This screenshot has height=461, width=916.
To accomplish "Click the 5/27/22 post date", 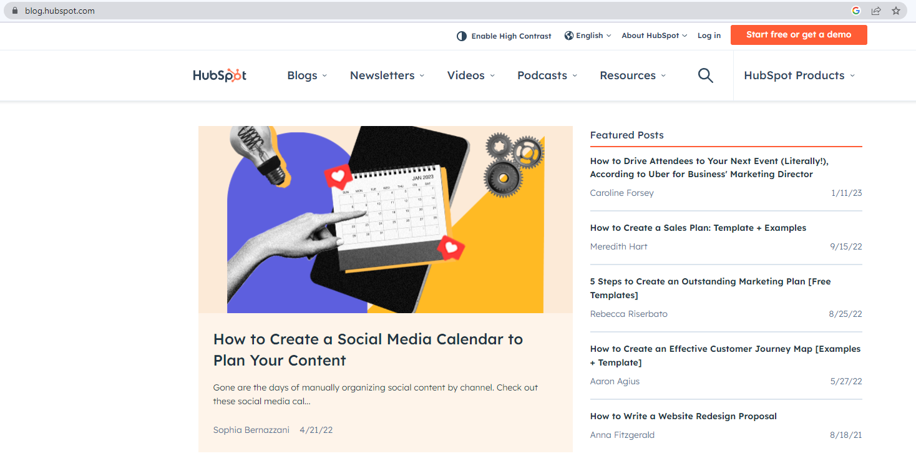I will pos(846,381).
